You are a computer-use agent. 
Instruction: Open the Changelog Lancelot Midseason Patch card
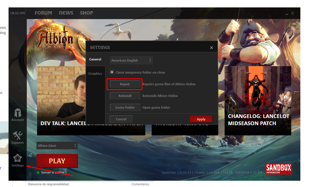pos(258,101)
